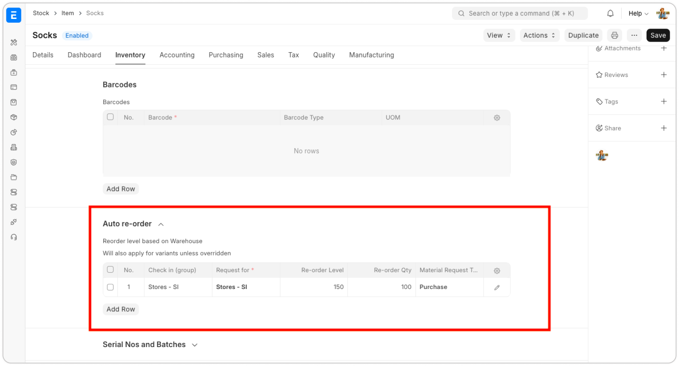Go to Item breadcrumb link
679x366 pixels.
(x=67, y=13)
